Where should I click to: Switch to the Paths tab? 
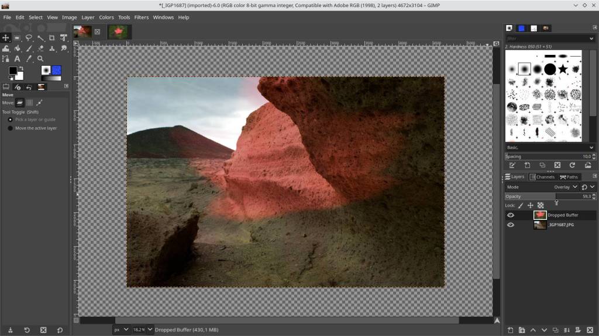(569, 177)
